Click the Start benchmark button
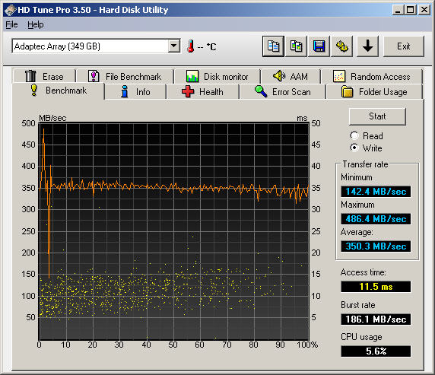Viewport: 435px width, 375px height. coord(377,116)
